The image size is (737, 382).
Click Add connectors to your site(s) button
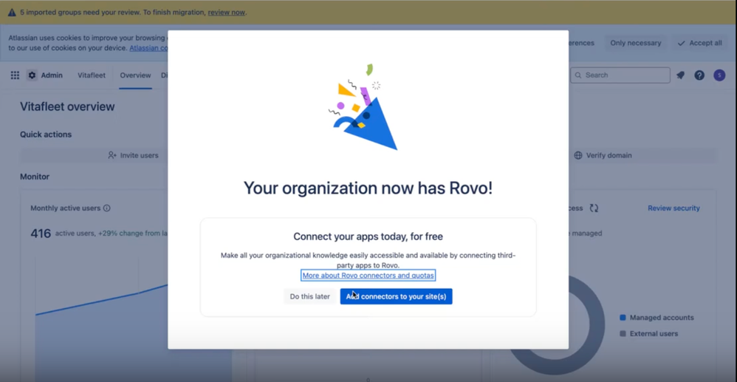click(x=397, y=296)
